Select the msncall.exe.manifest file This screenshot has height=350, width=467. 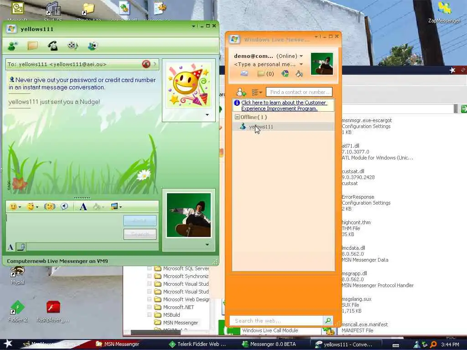tap(365, 327)
